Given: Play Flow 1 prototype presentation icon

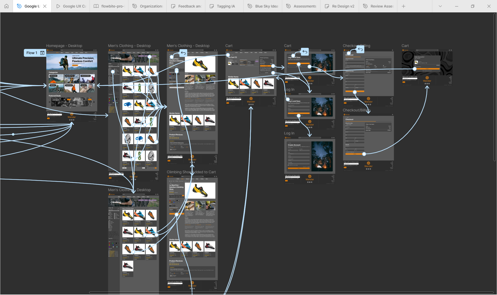Looking at the screenshot, I should coord(42,53).
